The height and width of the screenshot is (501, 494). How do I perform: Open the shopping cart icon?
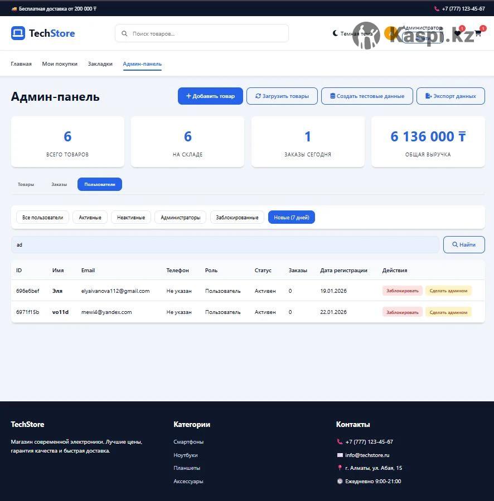tap(478, 33)
